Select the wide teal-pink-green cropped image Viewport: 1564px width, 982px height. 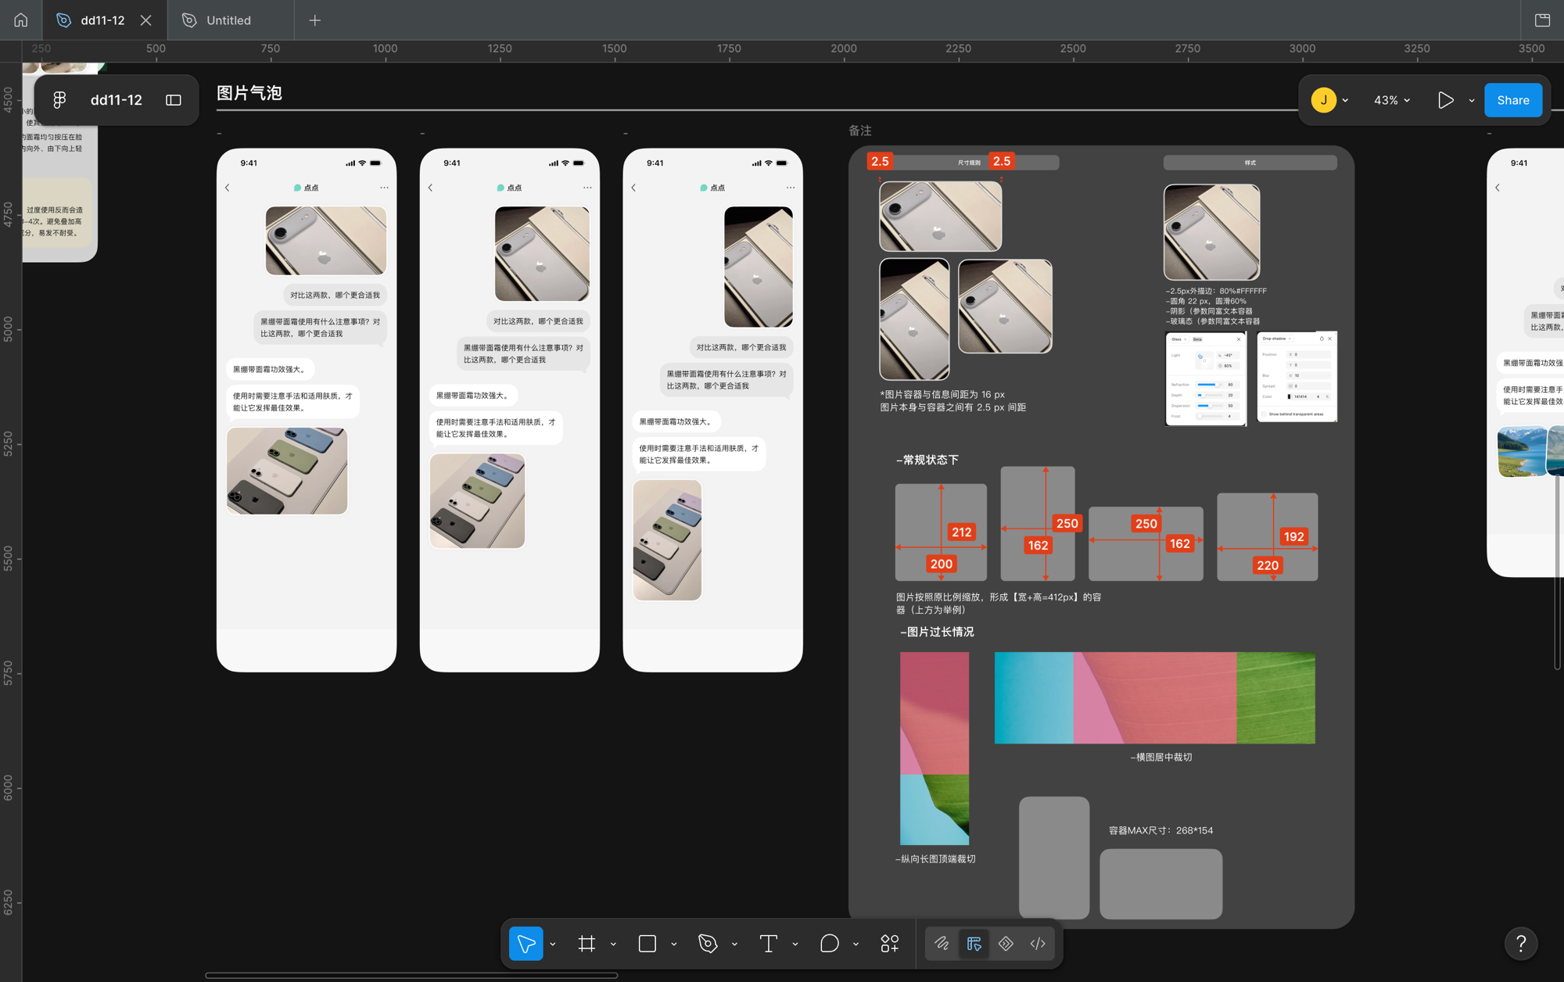pyautogui.click(x=1155, y=698)
